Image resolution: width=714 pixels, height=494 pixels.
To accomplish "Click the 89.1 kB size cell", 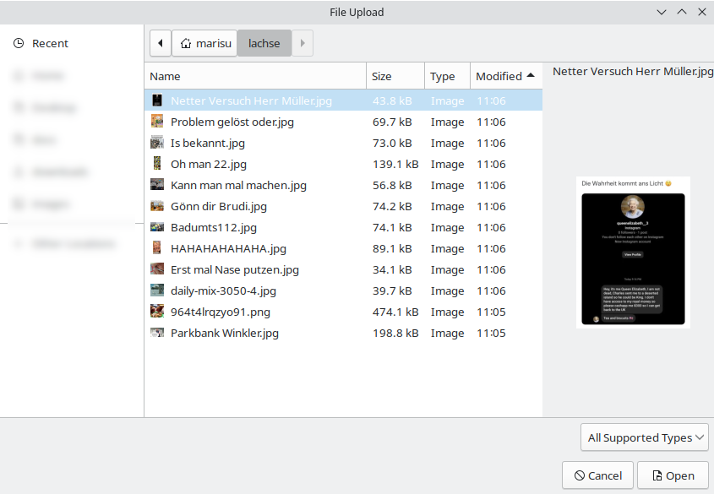I will pos(392,249).
